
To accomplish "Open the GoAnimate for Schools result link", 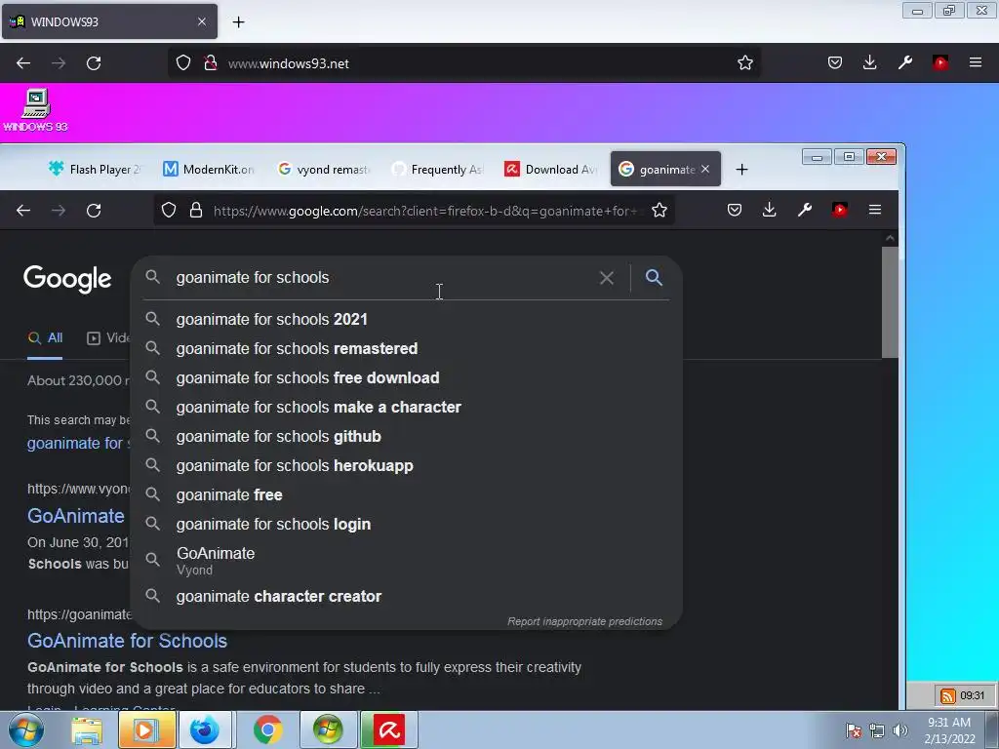I will pyautogui.click(x=128, y=641).
